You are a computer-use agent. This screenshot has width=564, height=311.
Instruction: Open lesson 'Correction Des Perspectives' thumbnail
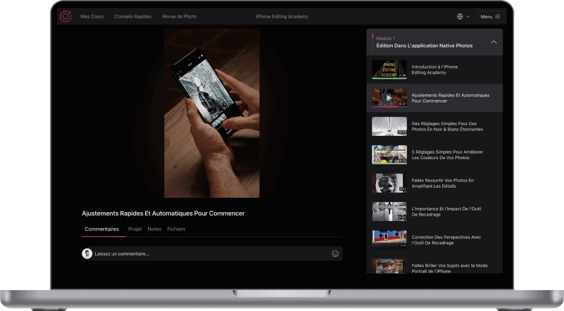coord(389,240)
